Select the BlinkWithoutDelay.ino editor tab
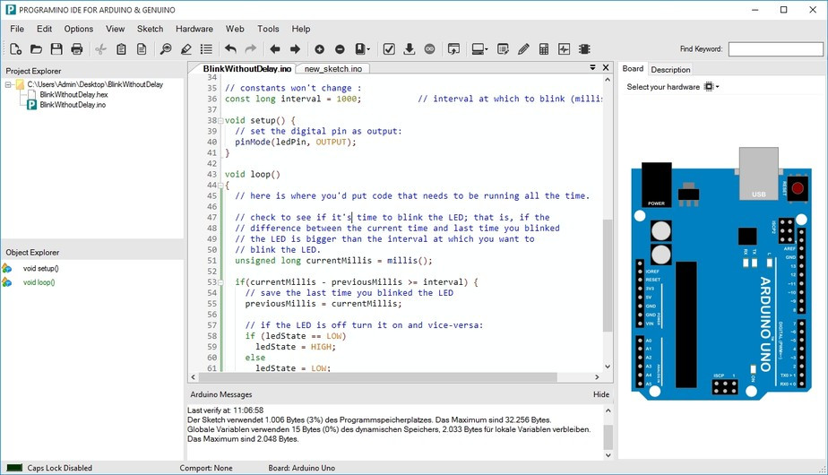The image size is (828, 475). (x=247, y=69)
